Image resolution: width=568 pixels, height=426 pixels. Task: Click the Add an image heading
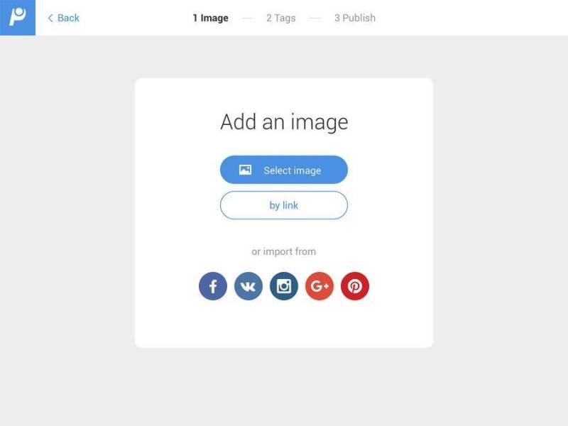click(x=285, y=122)
